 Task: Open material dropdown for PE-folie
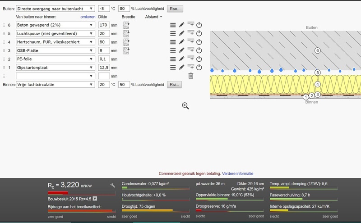coord(55,59)
